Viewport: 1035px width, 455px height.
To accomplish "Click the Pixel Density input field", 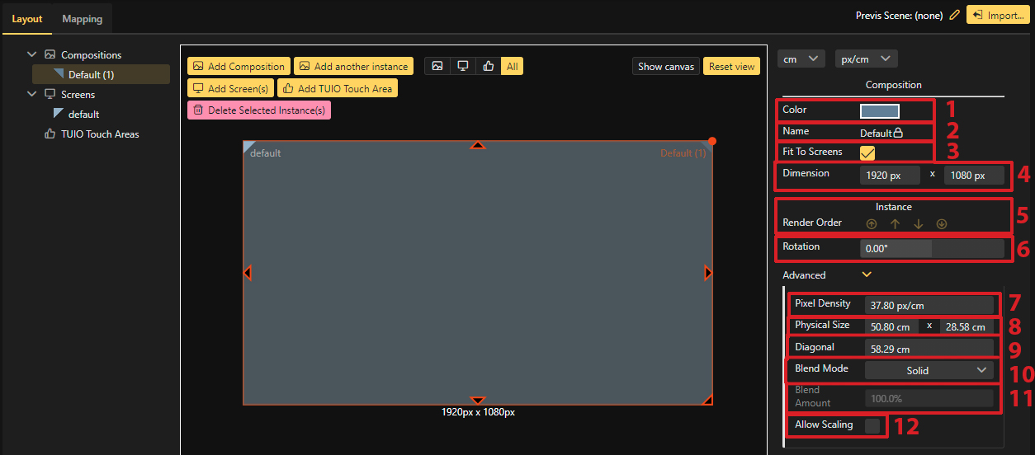I will (929, 305).
